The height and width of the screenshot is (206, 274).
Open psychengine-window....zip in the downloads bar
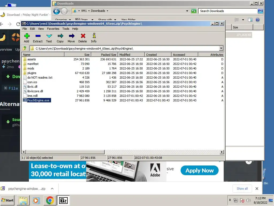coord(27,189)
